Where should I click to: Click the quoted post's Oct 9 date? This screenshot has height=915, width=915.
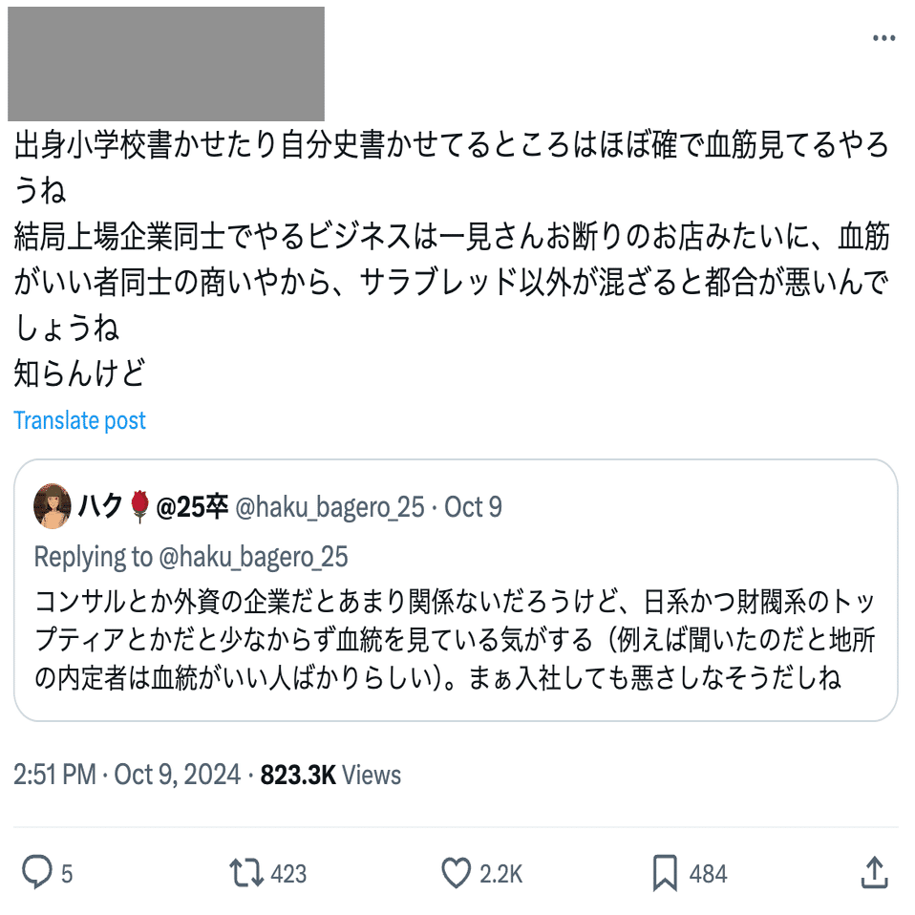click(474, 507)
